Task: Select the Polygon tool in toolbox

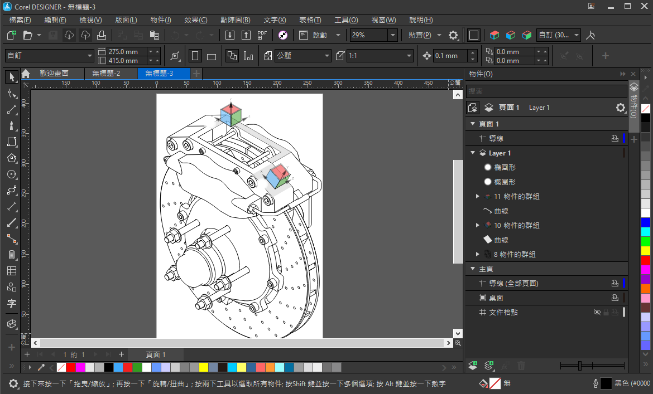Action: coord(12,158)
